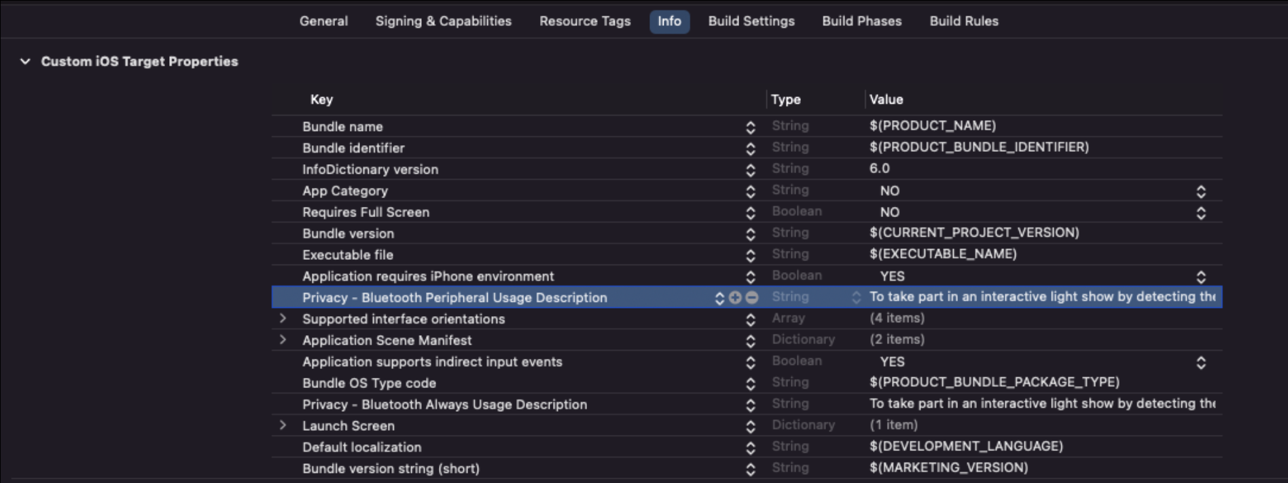This screenshot has height=483, width=1288.
Task: Select Privacy - Bluetooth Peripheral Usage Description key
Action: 454,298
